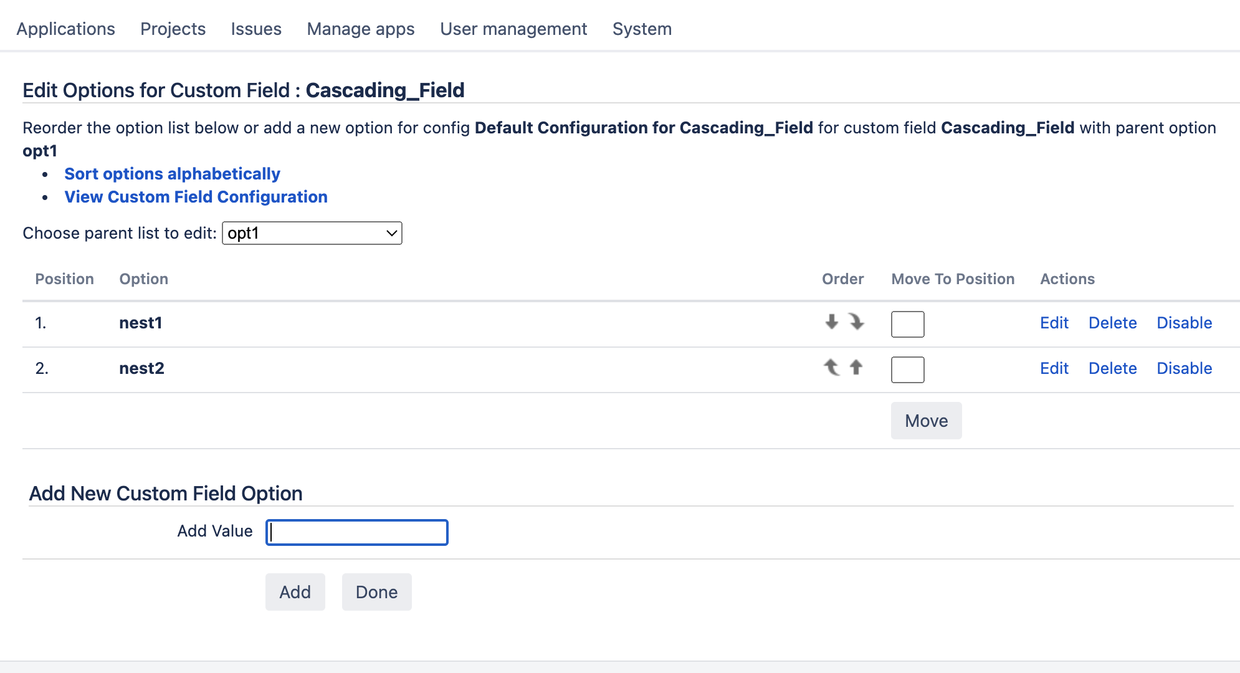Viewport: 1240px width, 673px height.
Task: Click the Add button
Action: pyautogui.click(x=295, y=592)
